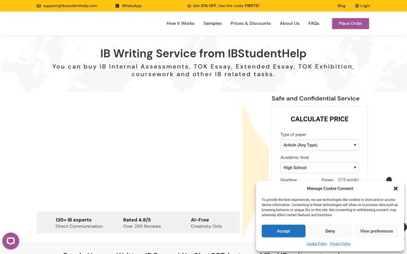
Task: Accept cookies in consent dialog
Action: point(283,231)
